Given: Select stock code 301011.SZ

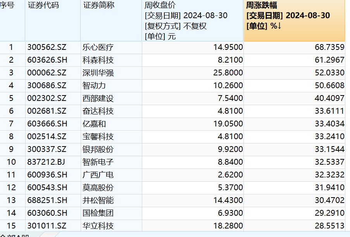Looking at the screenshot, I should click(47, 226).
